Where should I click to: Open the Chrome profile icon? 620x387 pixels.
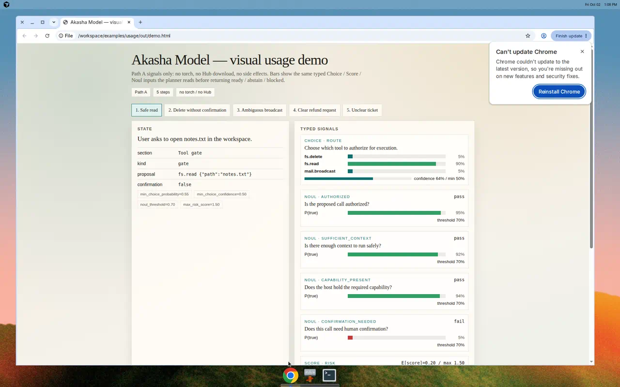543,36
